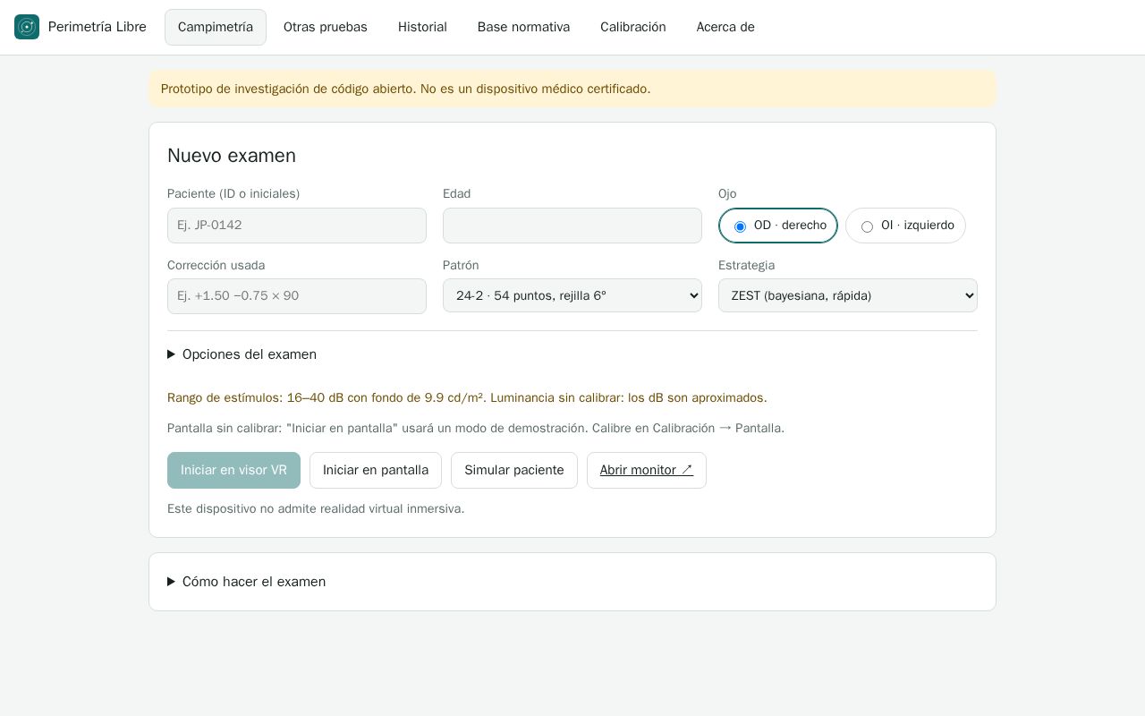Click the Simular paciente button
The width and height of the screenshot is (1145, 716).
(514, 470)
